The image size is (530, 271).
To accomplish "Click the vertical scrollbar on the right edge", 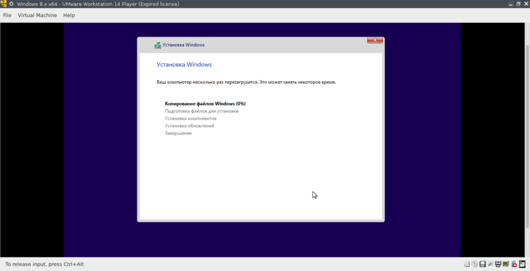I will (528, 136).
